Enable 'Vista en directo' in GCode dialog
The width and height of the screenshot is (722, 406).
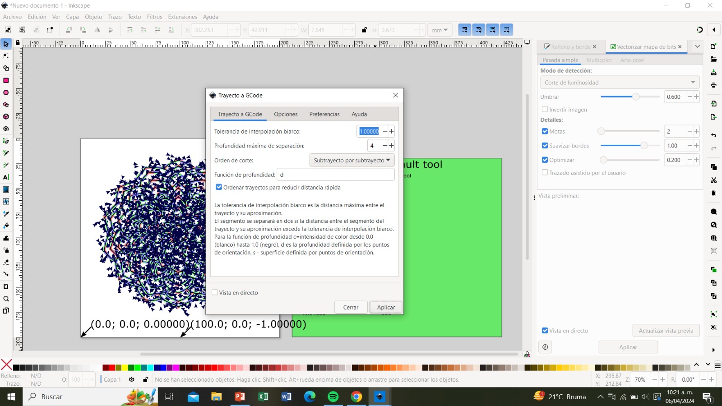pyautogui.click(x=215, y=292)
